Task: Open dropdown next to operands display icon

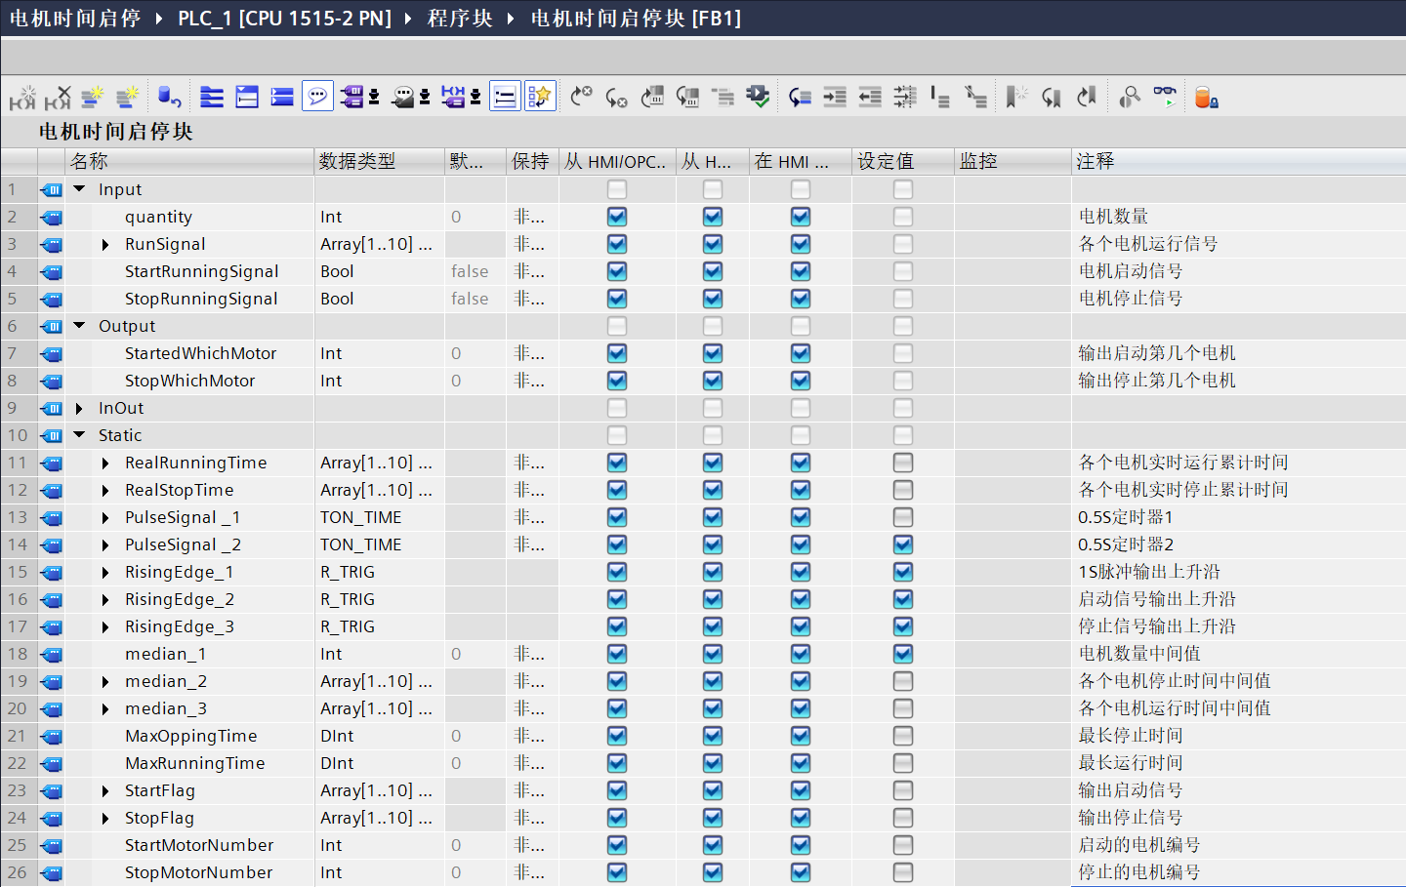Action: (375, 98)
